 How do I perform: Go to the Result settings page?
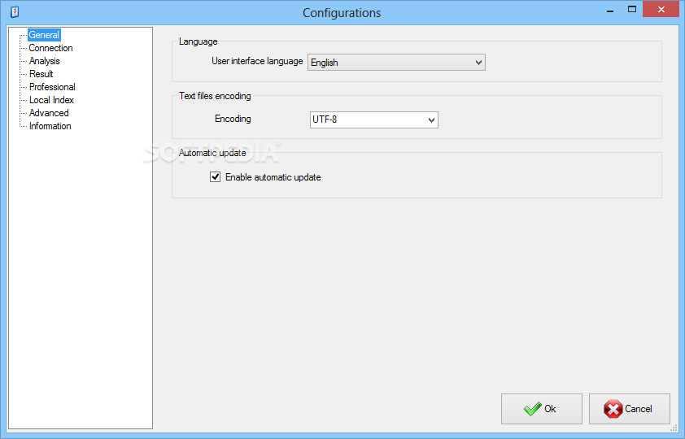coord(41,74)
